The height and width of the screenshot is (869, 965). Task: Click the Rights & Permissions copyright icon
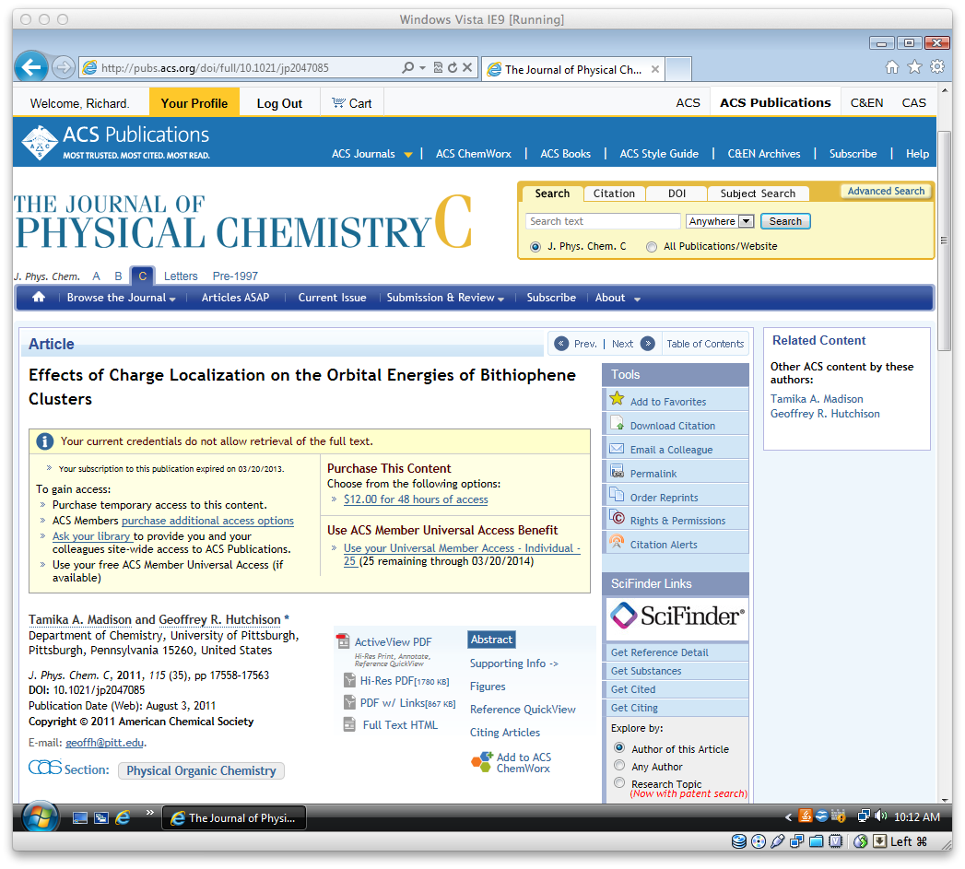pyautogui.click(x=617, y=518)
